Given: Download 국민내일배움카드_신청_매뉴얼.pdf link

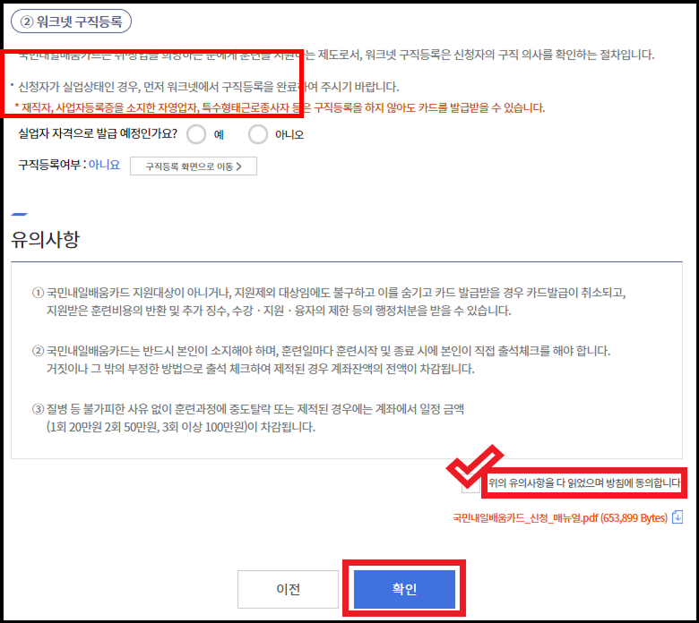Looking at the screenshot, I should click(560, 517).
